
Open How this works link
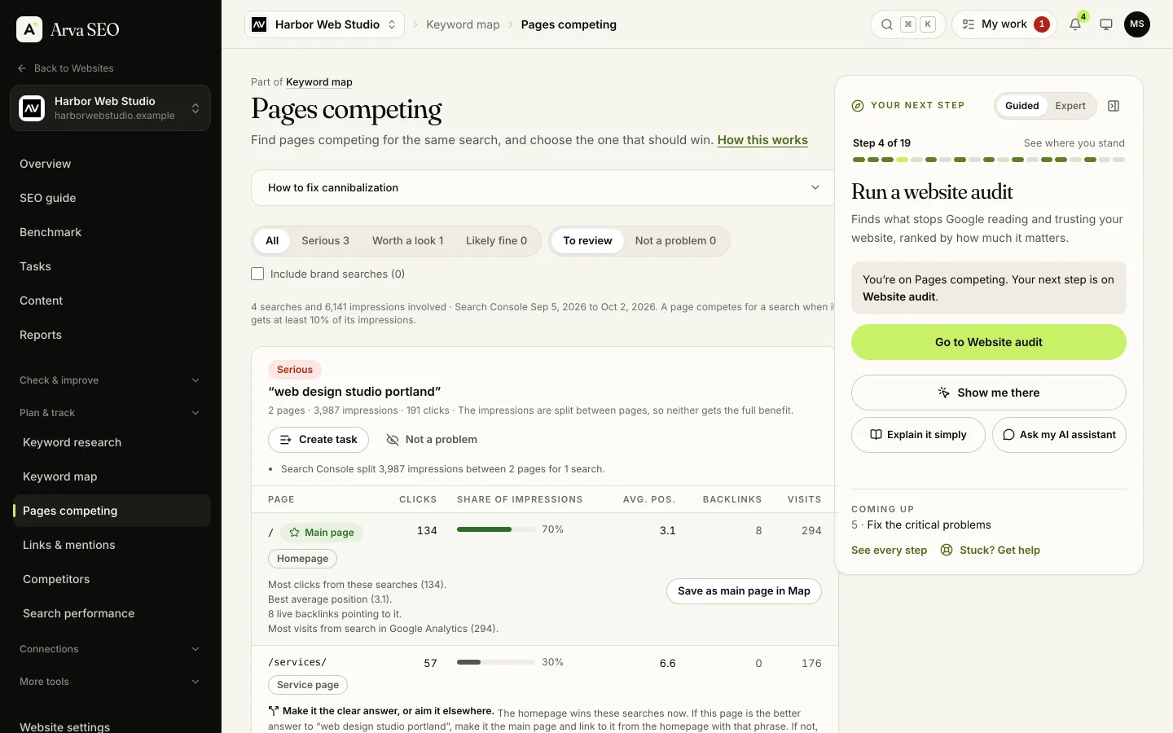[762, 140]
